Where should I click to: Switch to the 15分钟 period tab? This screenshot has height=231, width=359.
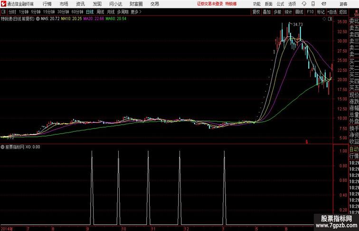click(x=49, y=12)
